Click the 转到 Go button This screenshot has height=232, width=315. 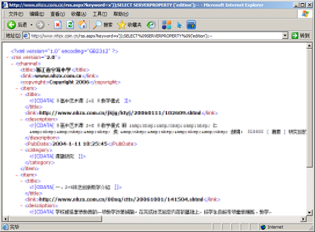301,36
